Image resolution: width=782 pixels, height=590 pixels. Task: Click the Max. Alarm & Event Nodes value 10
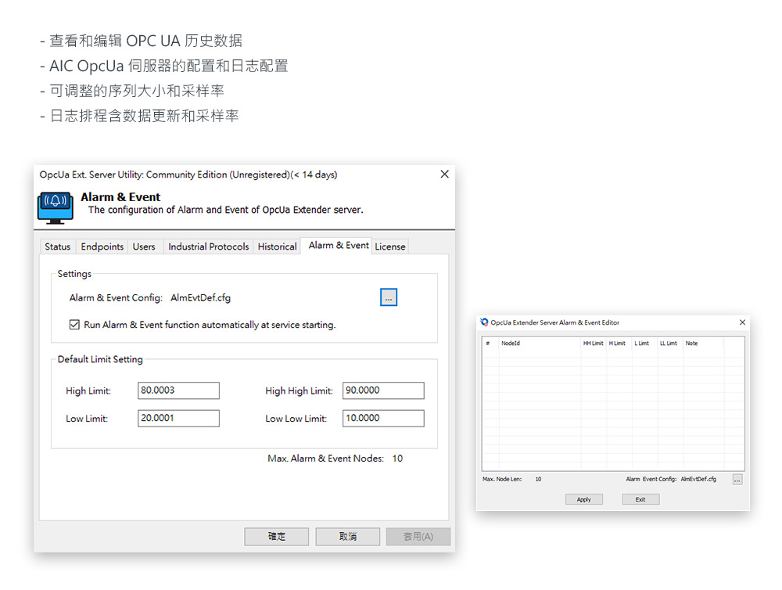point(397,459)
